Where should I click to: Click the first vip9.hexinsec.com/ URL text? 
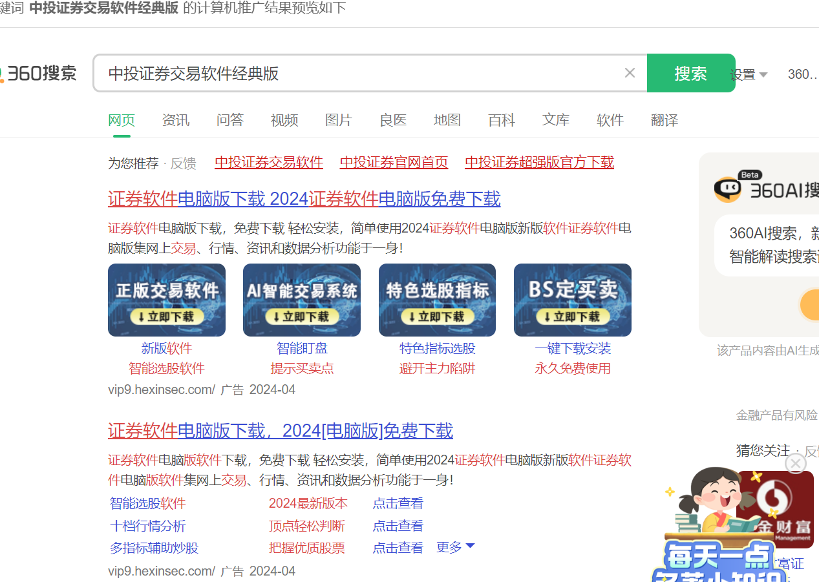point(162,390)
